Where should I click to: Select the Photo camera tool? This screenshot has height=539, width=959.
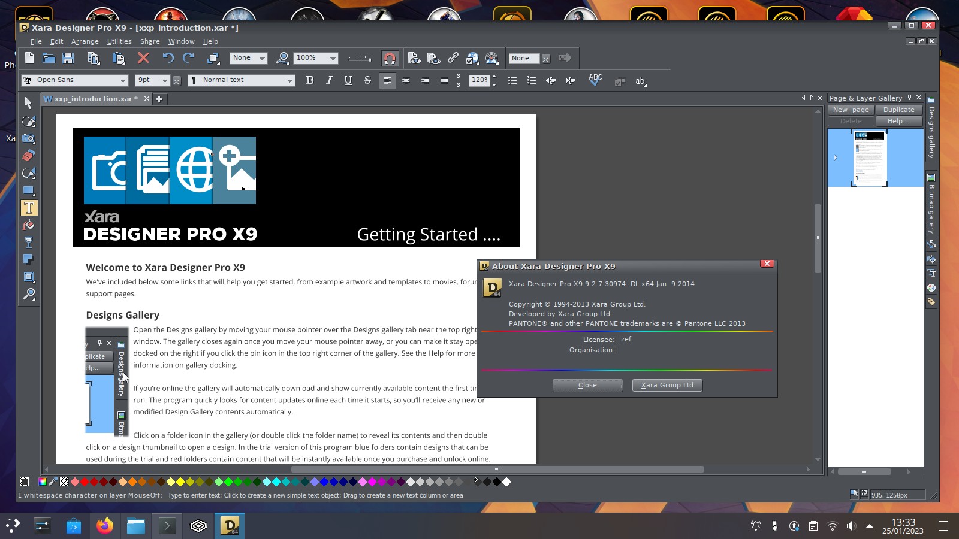pos(28,138)
